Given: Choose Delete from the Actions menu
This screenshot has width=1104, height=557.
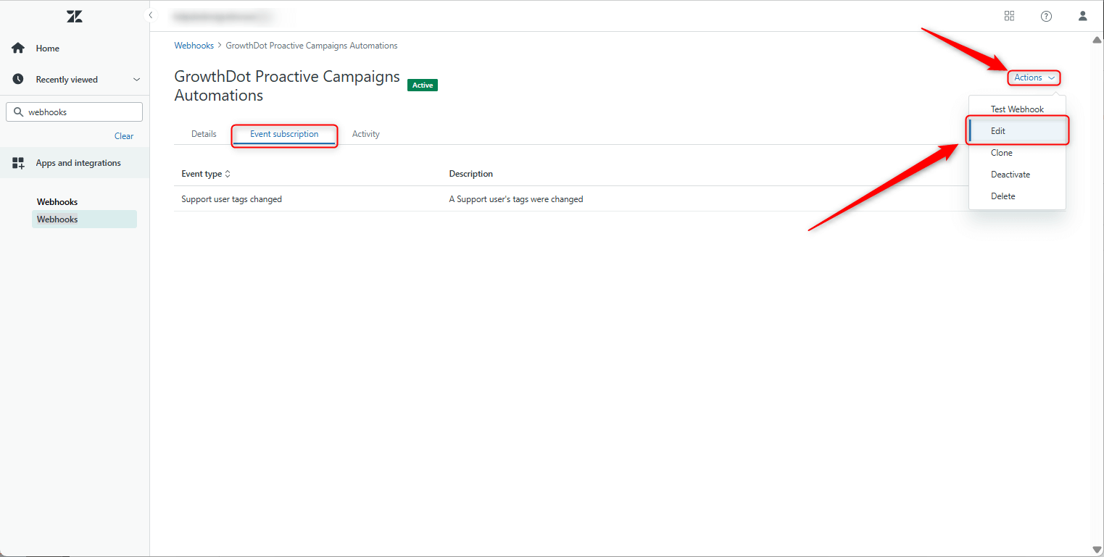Looking at the screenshot, I should click(x=1003, y=196).
